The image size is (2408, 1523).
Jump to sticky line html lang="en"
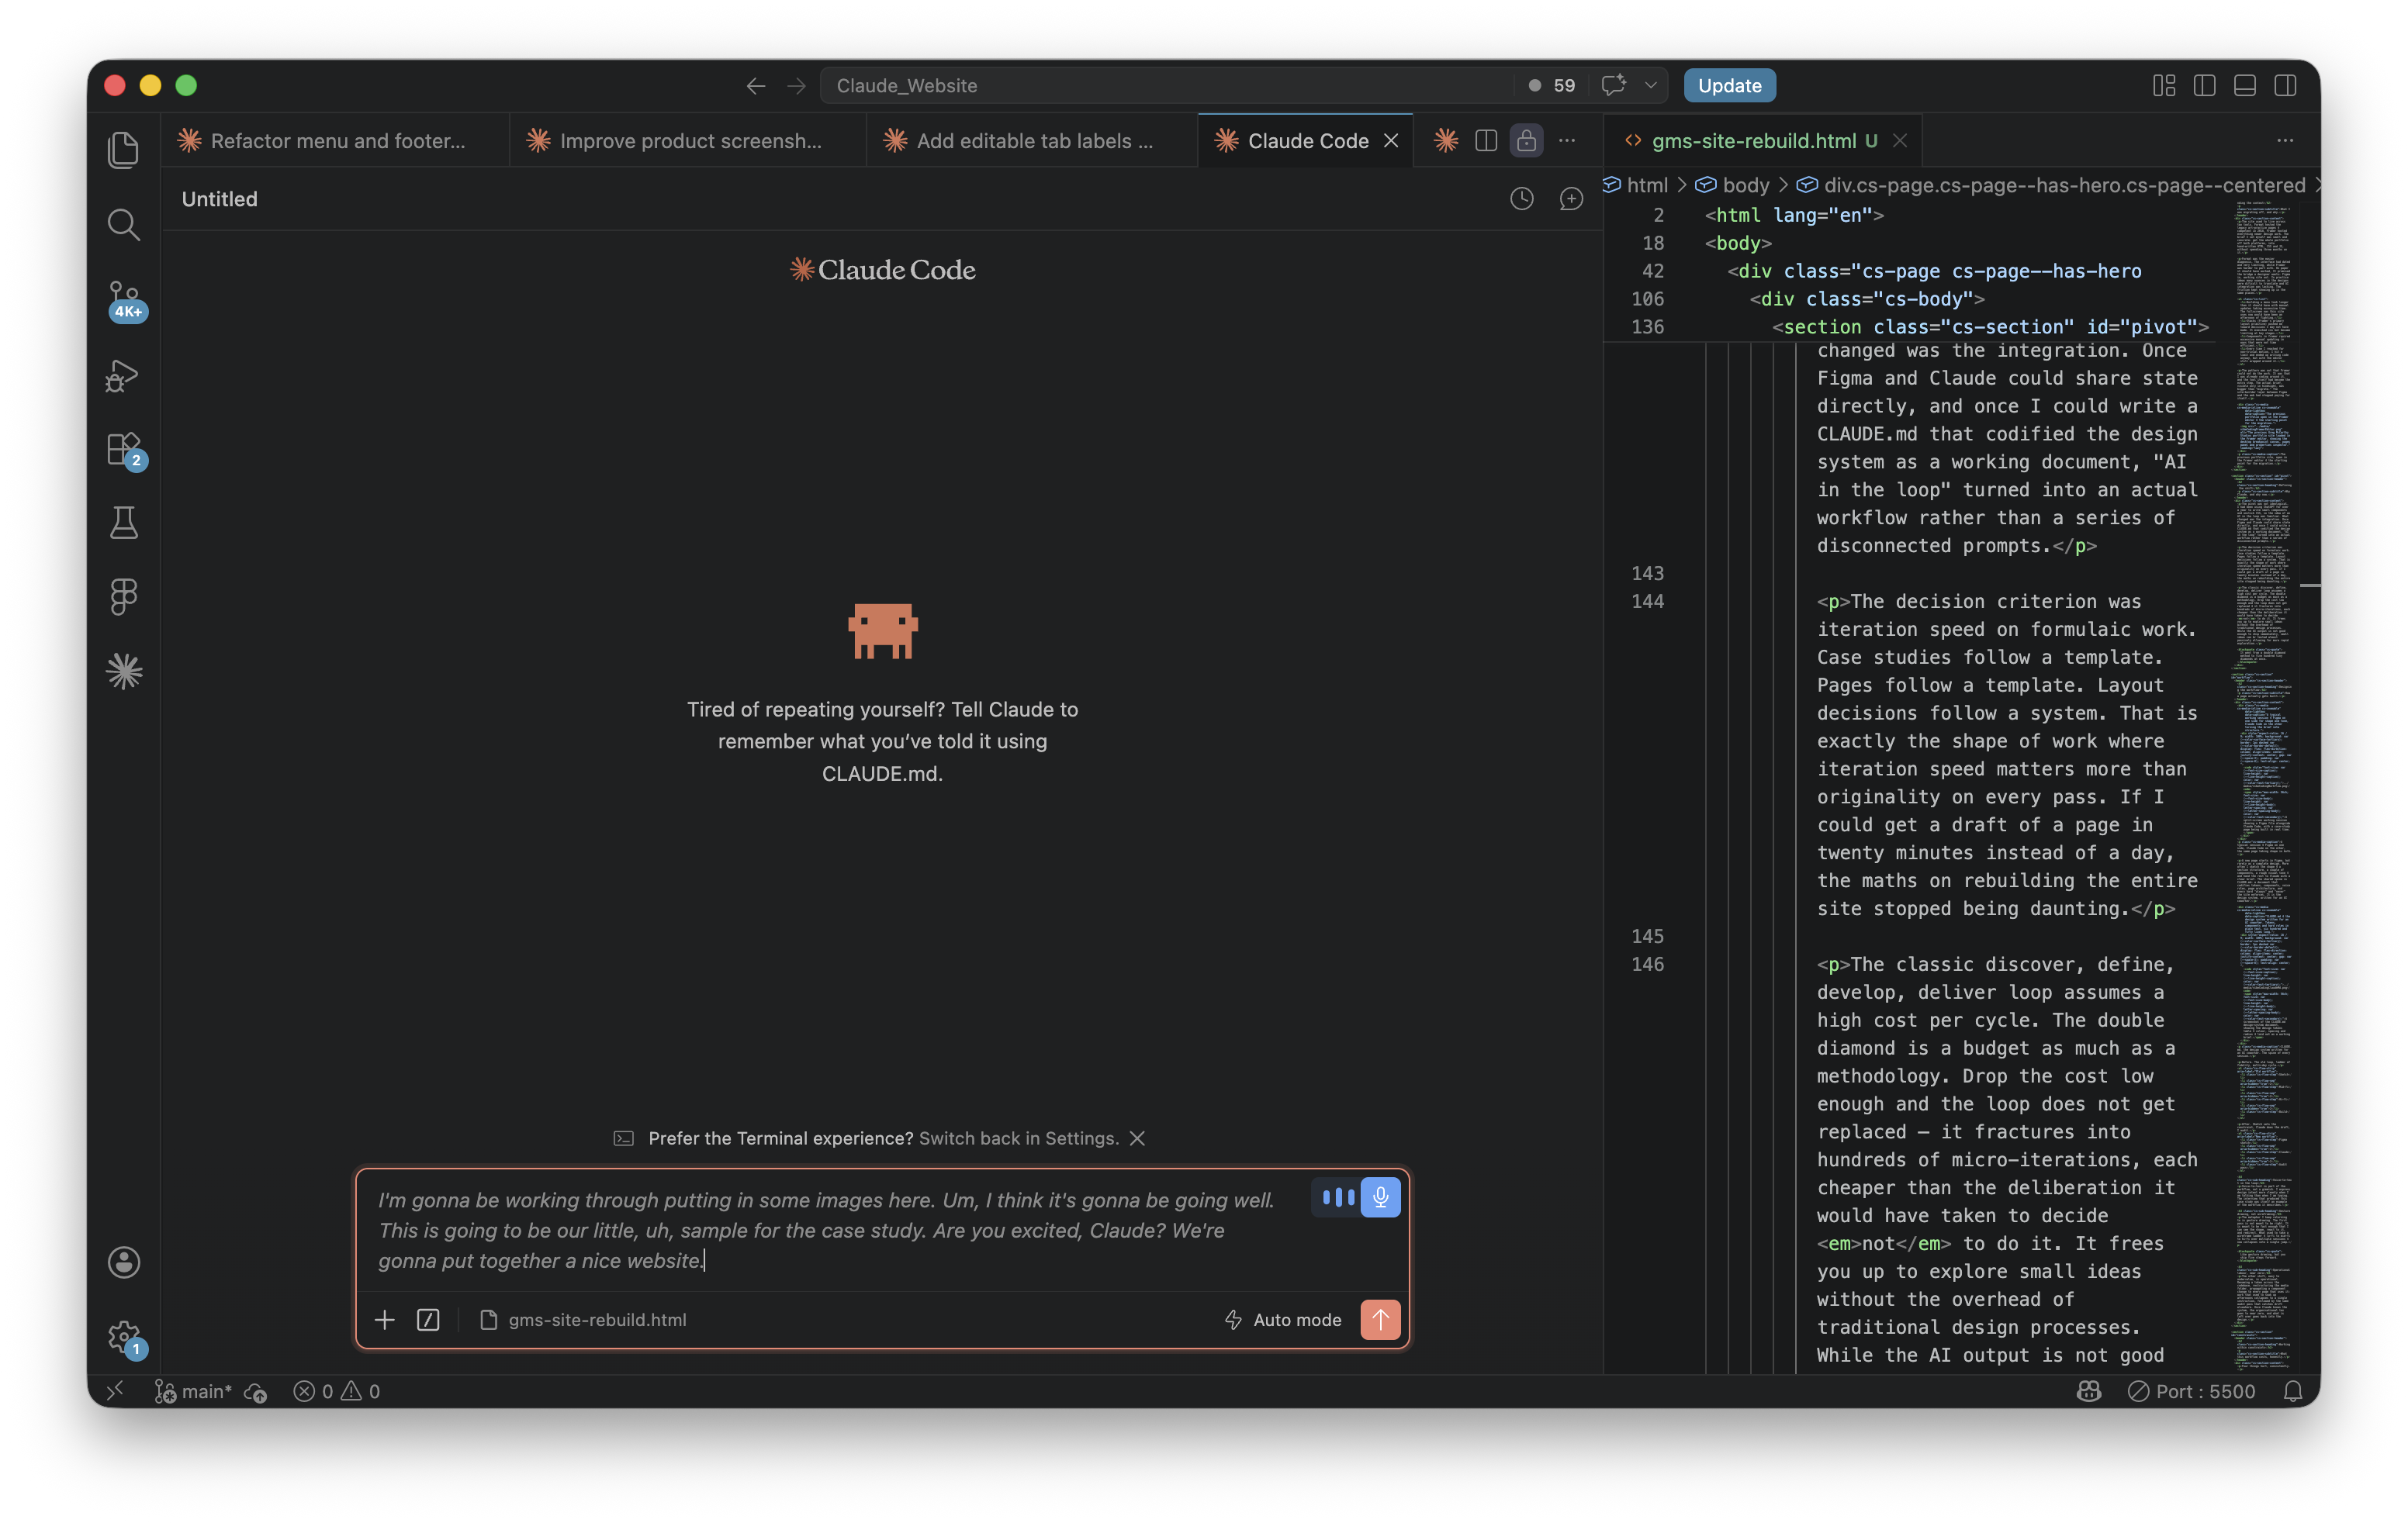[1794, 215]
